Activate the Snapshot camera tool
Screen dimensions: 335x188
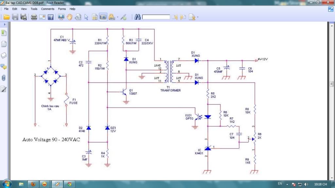click(x=103, y=17)
